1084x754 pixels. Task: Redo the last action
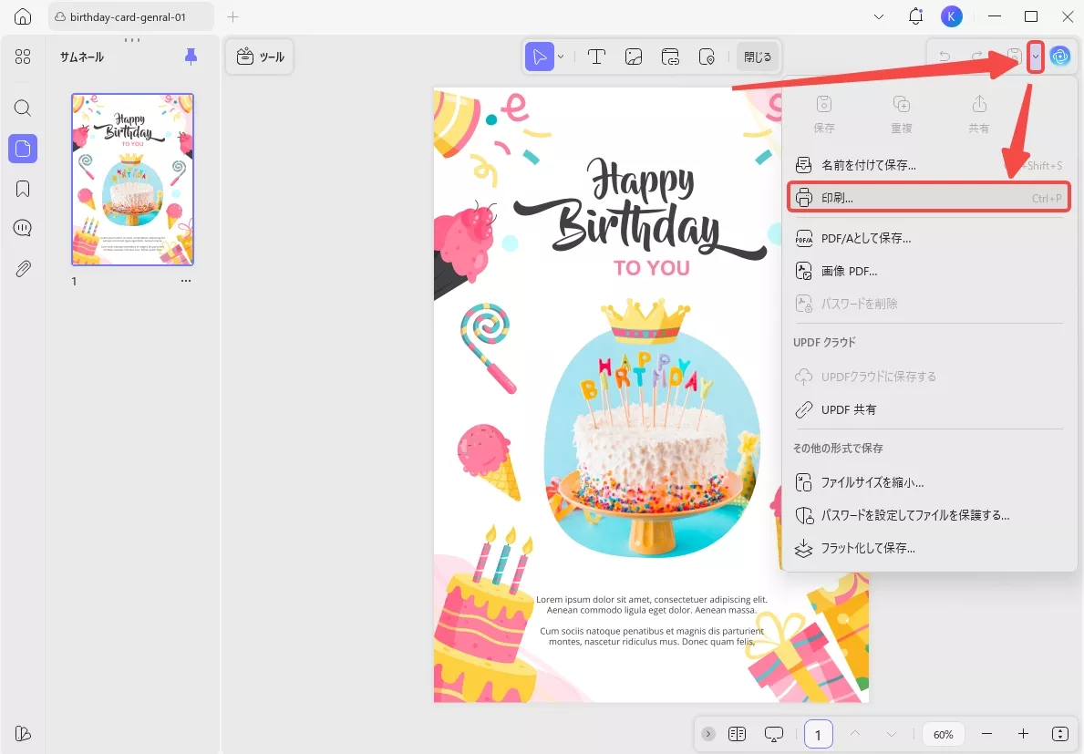coord(976,57)
